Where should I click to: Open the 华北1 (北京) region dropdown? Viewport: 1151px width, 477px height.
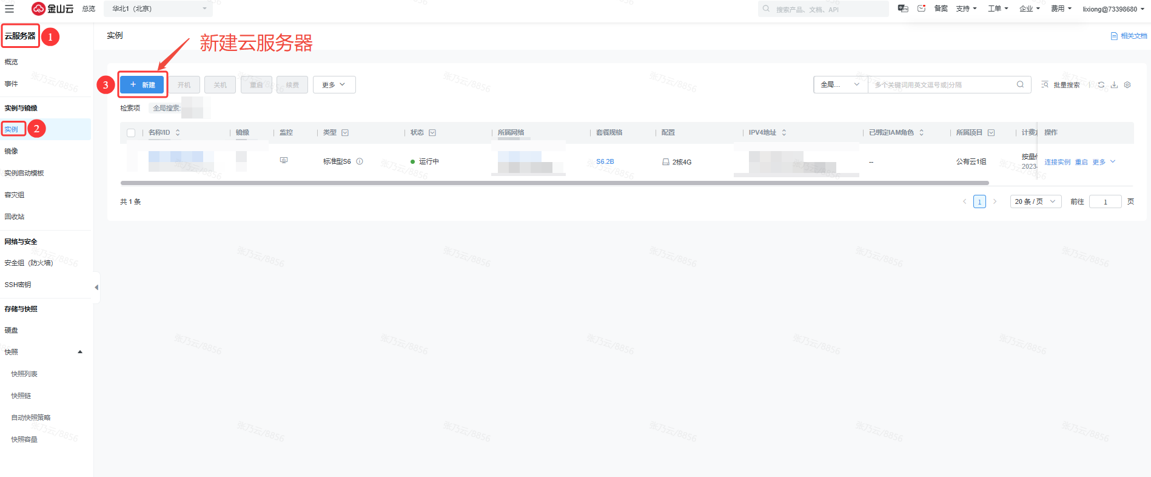coord(159,8)
